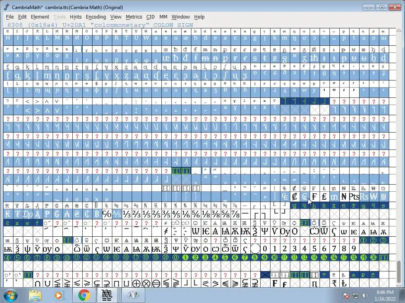
Task: Select the rupee Rs glyph cell
Action: pos(364,197)
